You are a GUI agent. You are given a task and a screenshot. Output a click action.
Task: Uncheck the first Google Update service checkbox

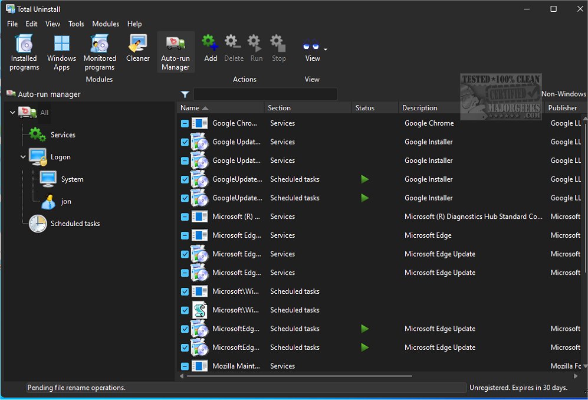[185, 142]
